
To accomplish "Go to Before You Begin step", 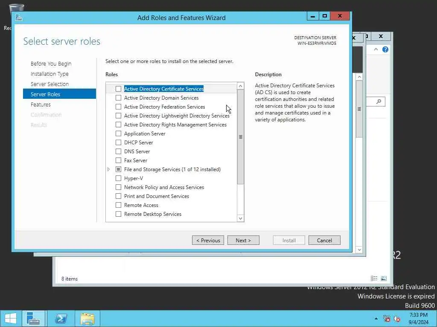I will [51, 64].
